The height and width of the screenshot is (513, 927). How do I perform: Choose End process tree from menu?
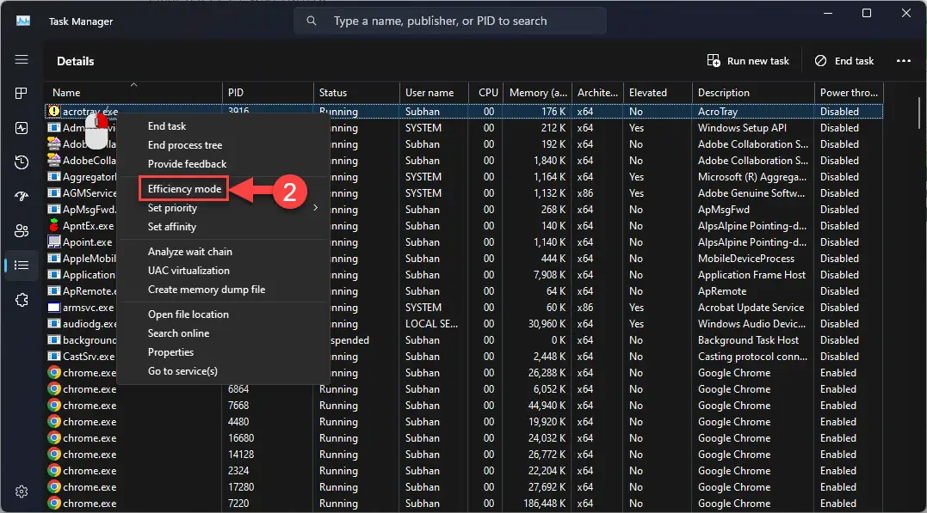184,145
